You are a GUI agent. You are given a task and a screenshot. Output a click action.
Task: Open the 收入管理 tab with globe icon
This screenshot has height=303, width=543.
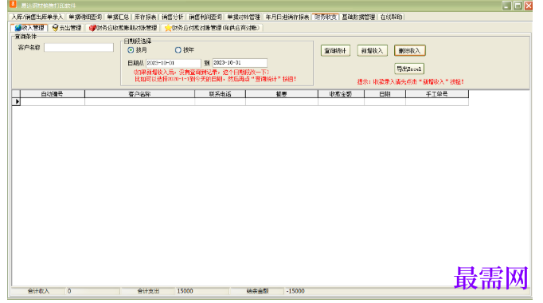[29, 28]
